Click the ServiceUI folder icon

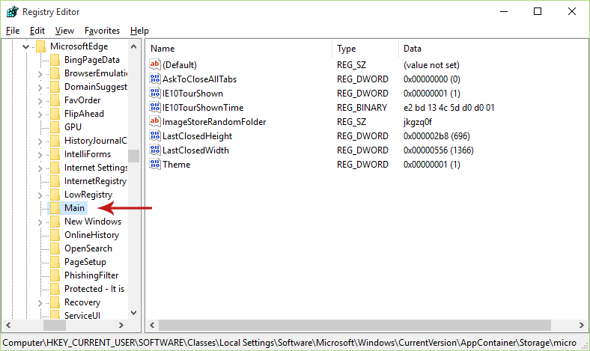(55, 315)
